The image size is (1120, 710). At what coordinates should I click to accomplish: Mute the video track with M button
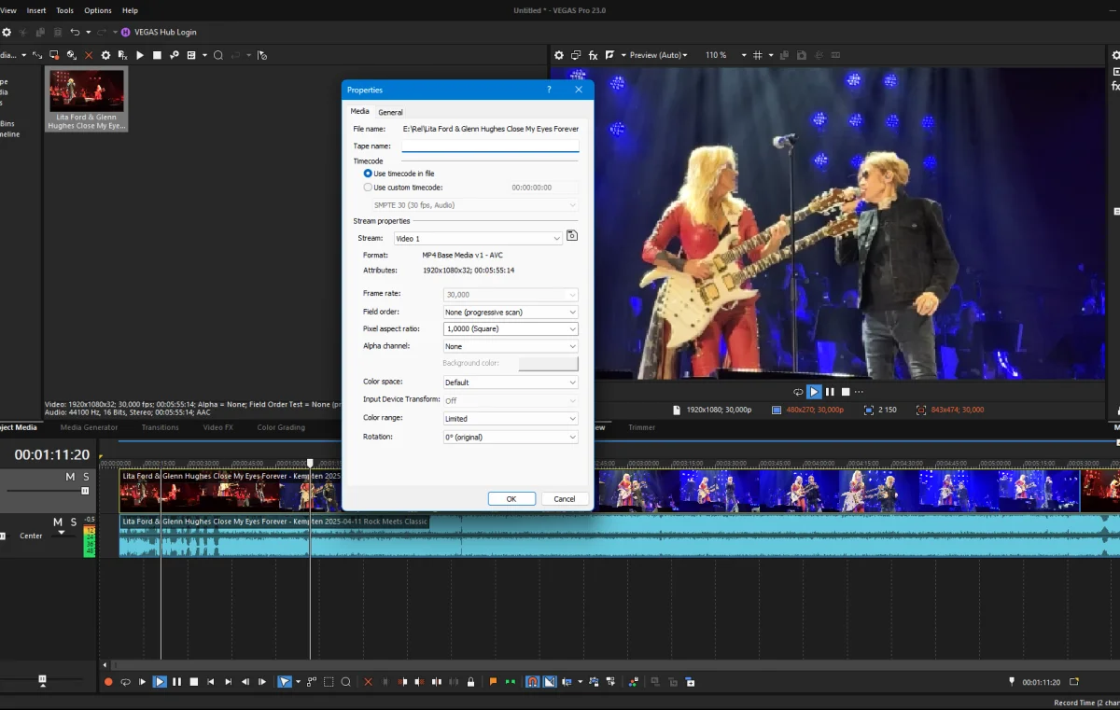[70, 477]
